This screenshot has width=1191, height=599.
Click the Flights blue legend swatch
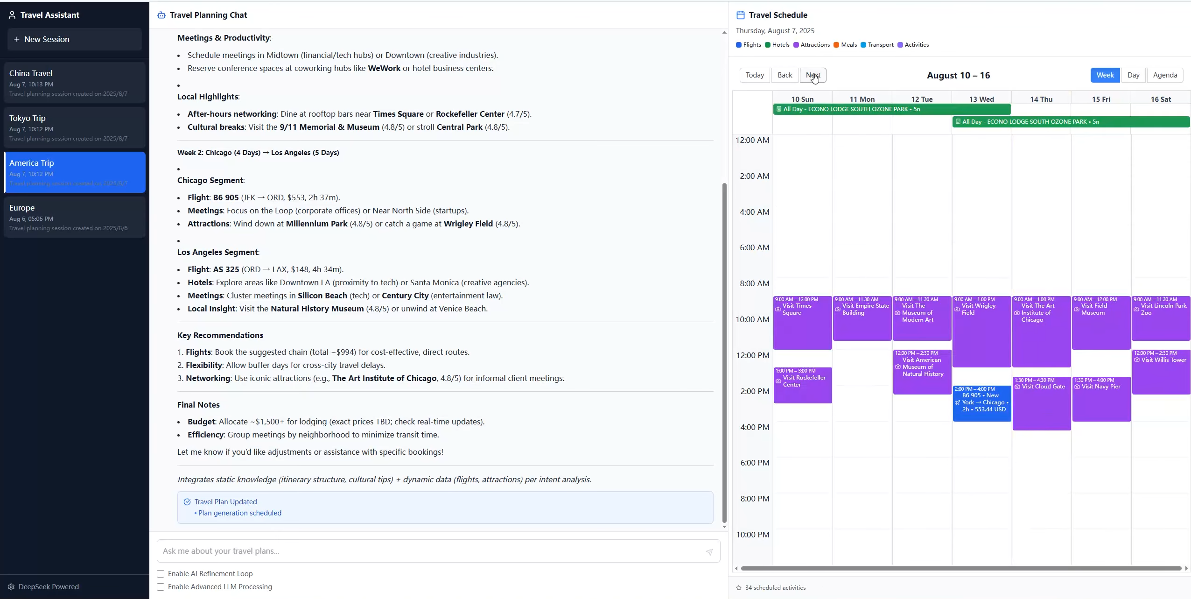(x=739, y=45)
